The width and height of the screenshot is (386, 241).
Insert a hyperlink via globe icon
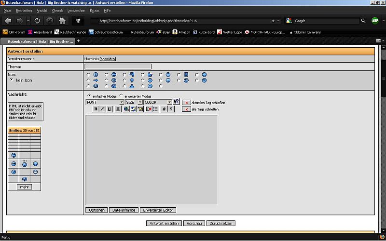point(126,109)
